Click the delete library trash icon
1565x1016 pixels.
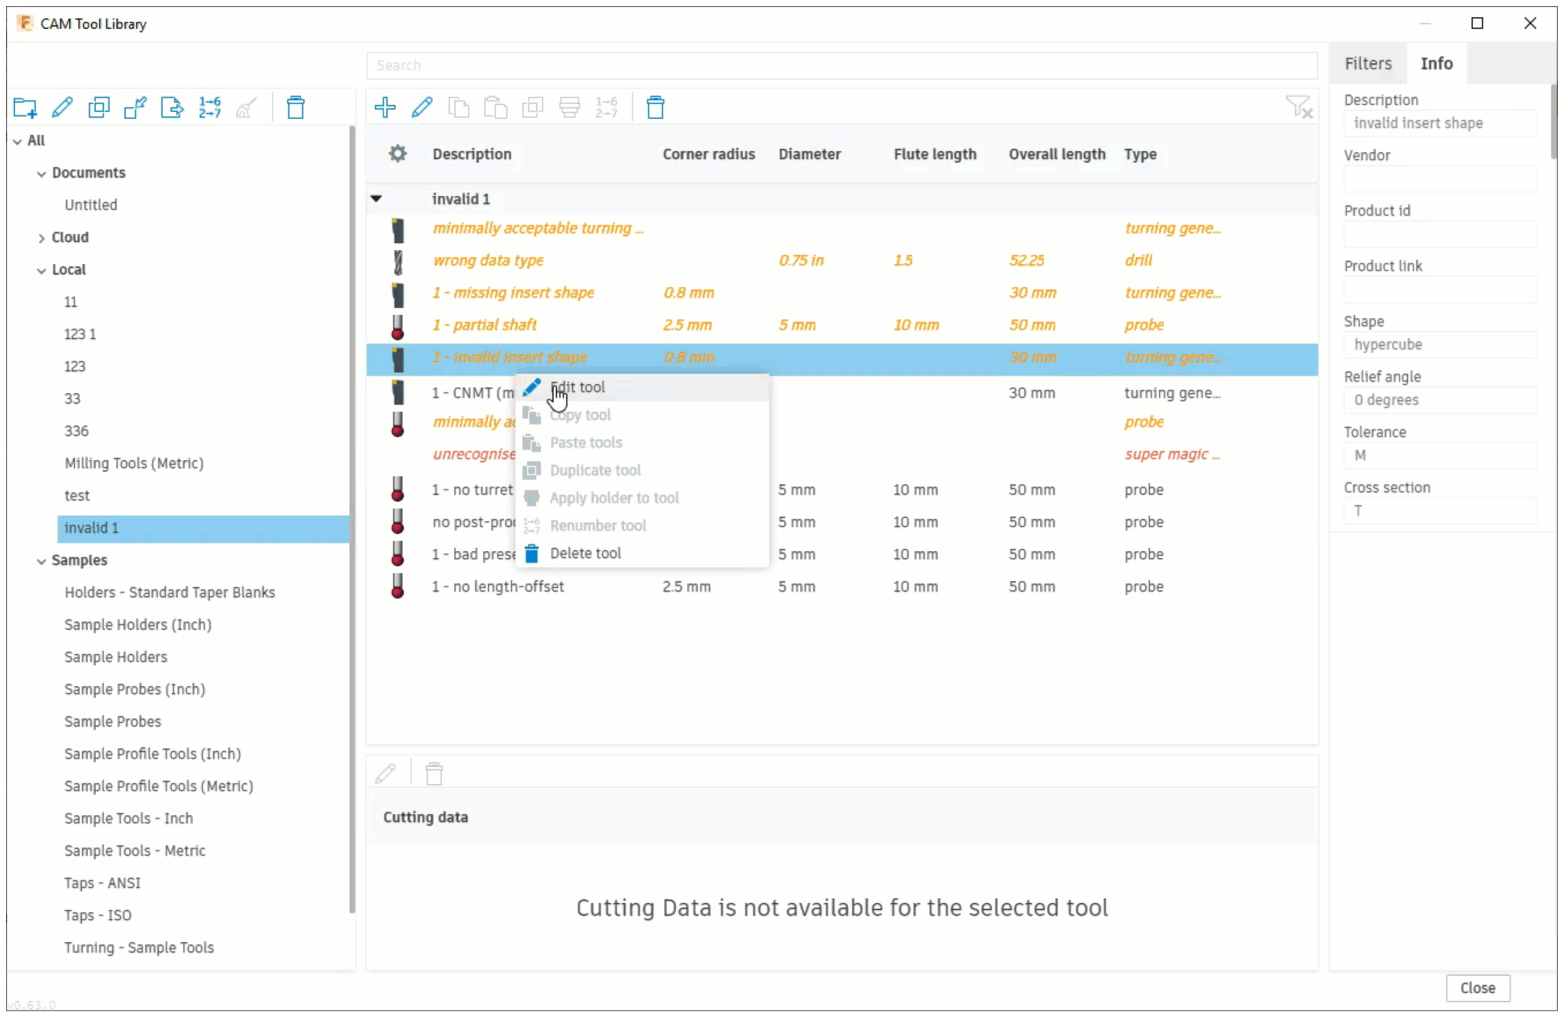click(295, 107)
